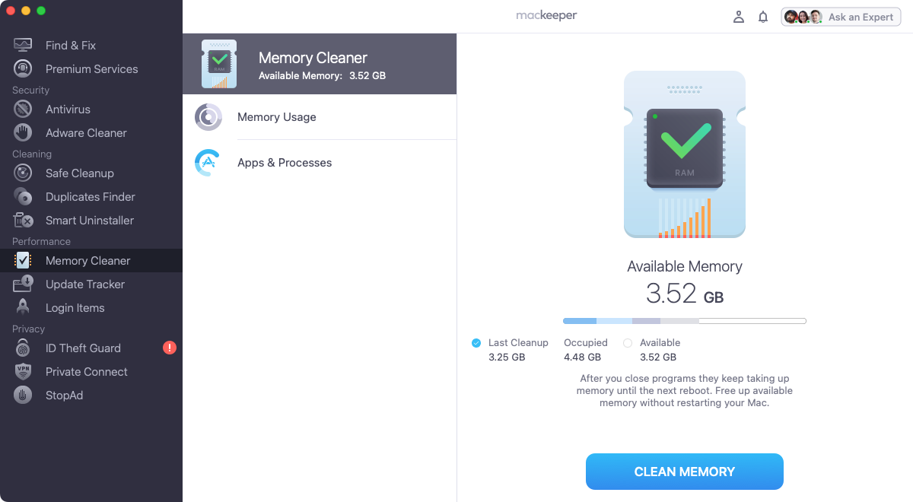Image resolution: width=913 pixels, height=502 pixels.
Task: Open the Memory Usage circular icon
Action: 208,116
